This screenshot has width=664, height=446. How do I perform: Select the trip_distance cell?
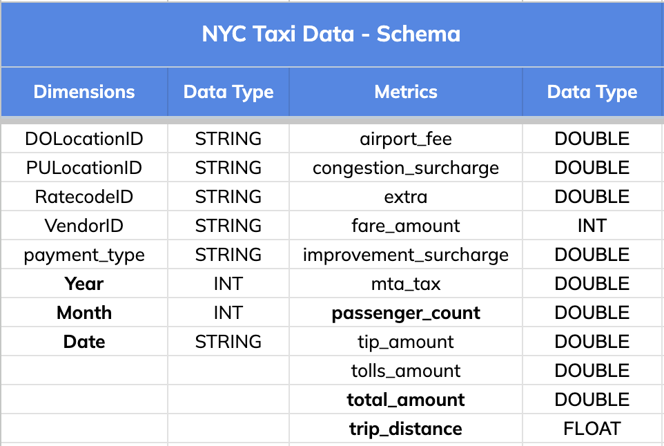point(406,429)
